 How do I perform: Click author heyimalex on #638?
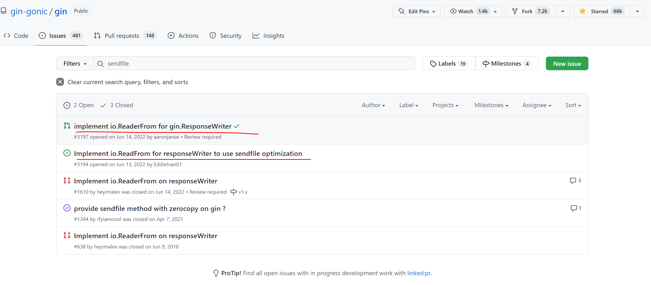106,247
